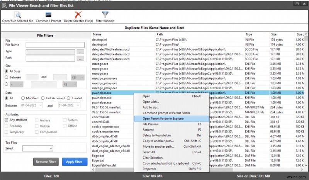Select Copy selected path(s) to clipboard
The height and width of the screenshot is (180, 309).
click(x=171, y=163)
